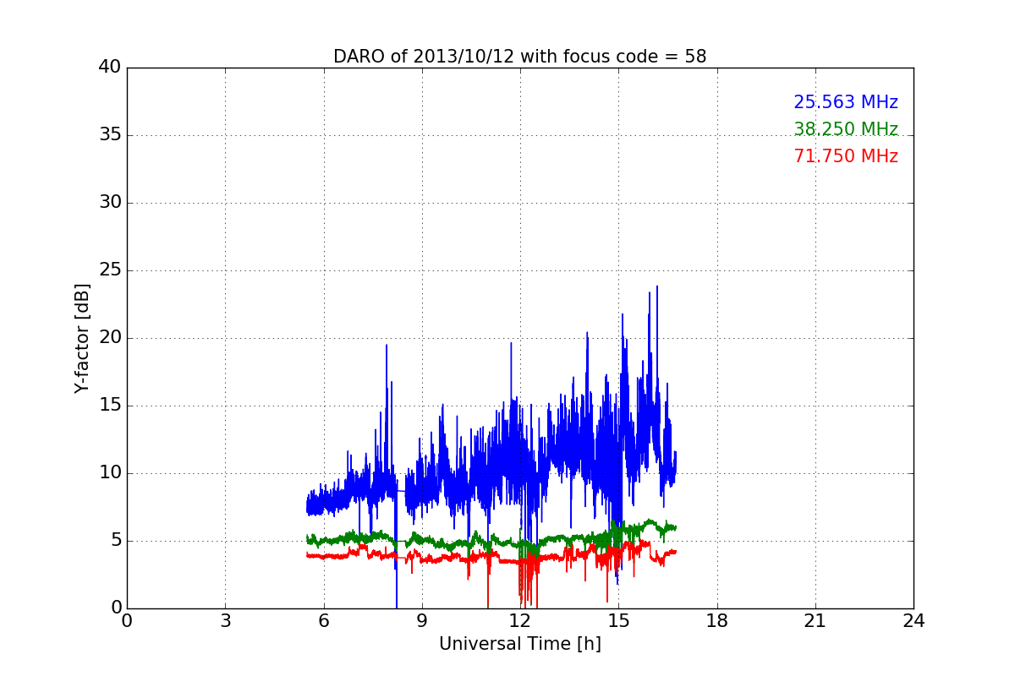Click the x-axis tick label 24
1015x676 pixels.
tap(913, 621)
